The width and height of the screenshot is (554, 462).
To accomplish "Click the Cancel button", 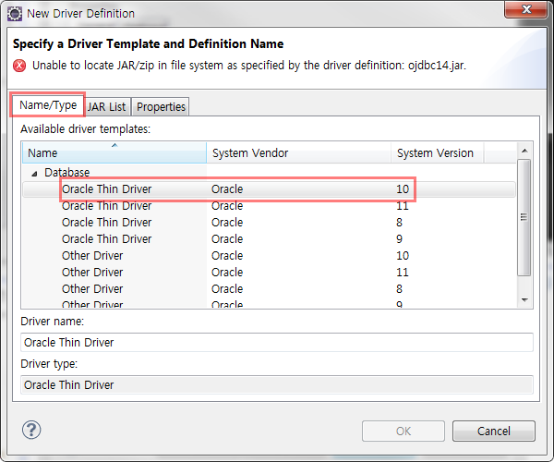I will pos(494,431).
